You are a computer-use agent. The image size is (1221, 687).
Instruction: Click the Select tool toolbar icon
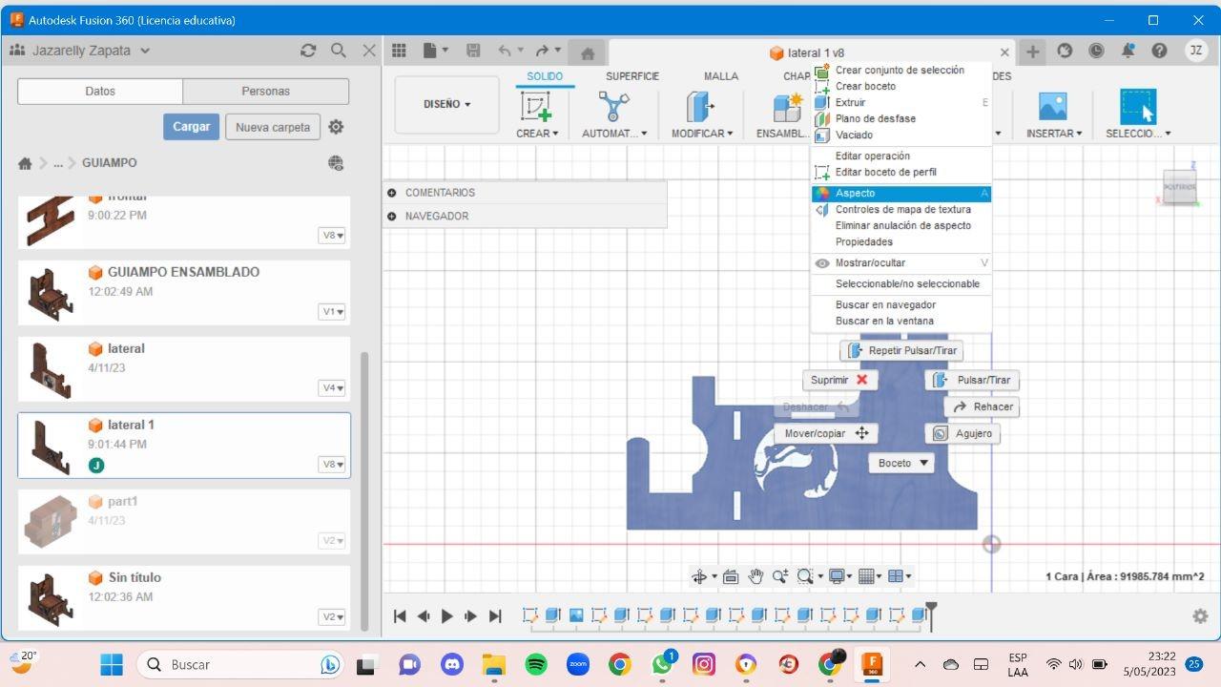click(x=1137, y=106)
